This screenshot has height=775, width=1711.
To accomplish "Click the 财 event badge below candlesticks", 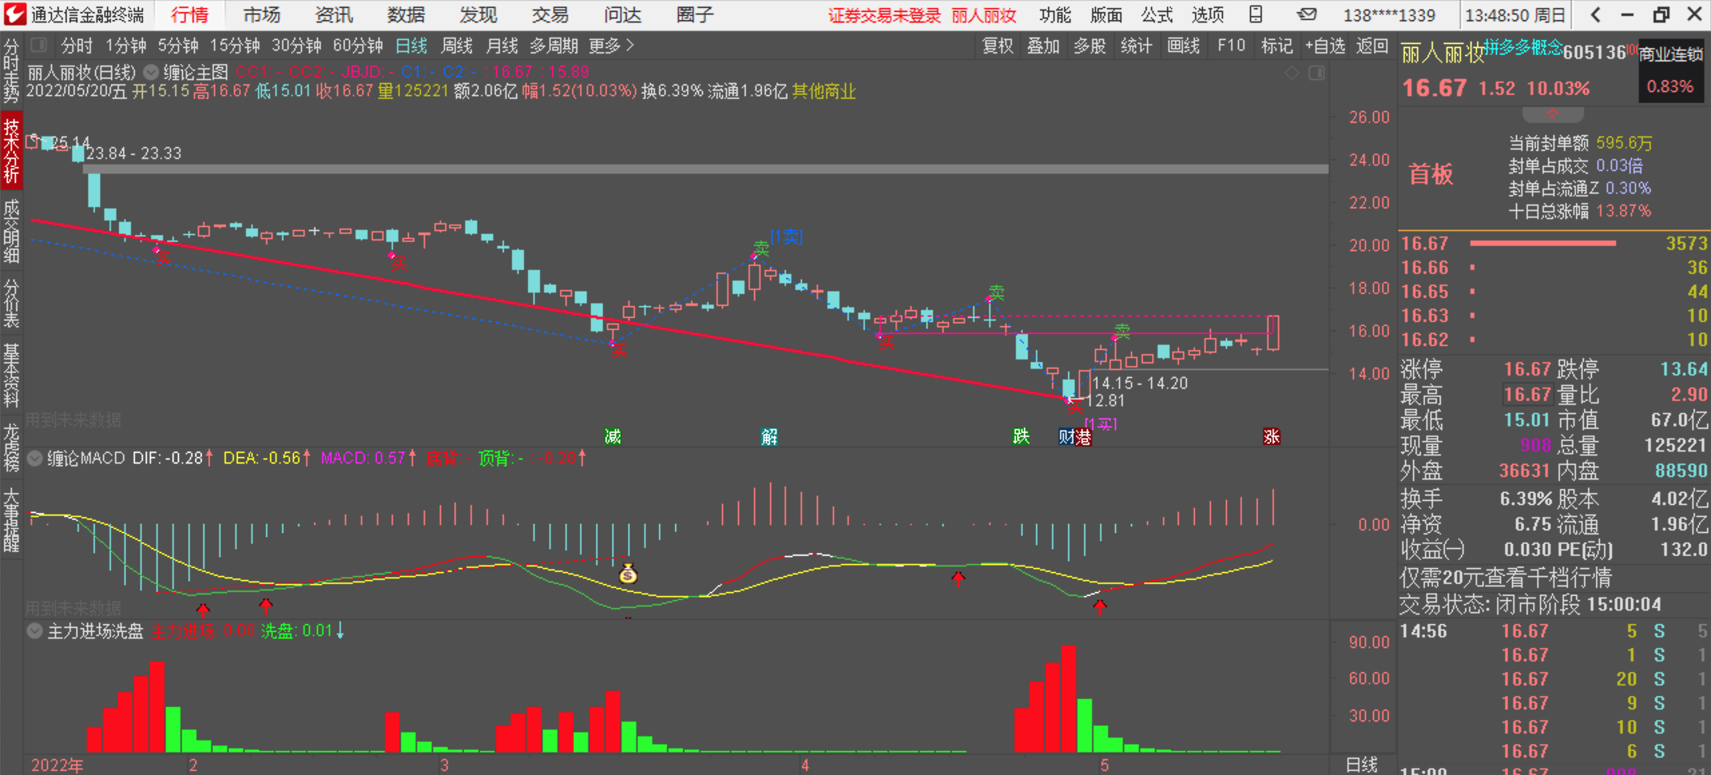I will tap(1066, 437).
